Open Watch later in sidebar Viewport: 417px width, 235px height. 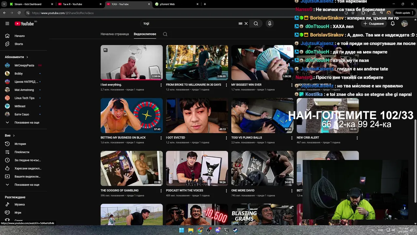23,160
